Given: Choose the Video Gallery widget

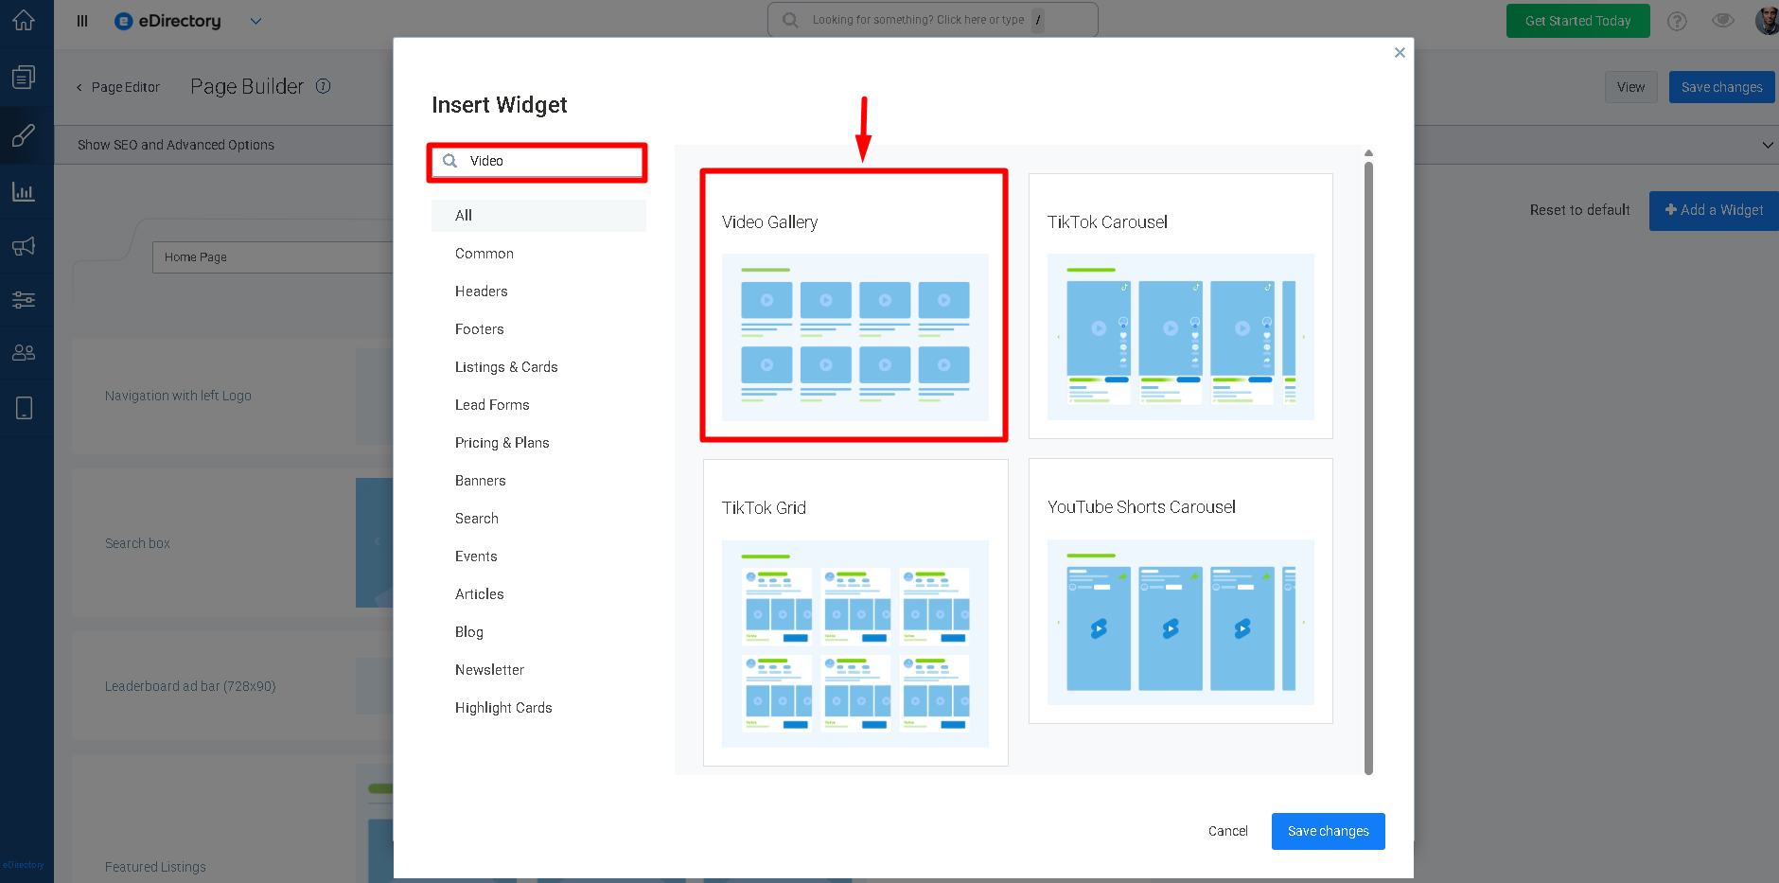Looking at the screenshot, I should pyautogui.click(x=854, y=306).
